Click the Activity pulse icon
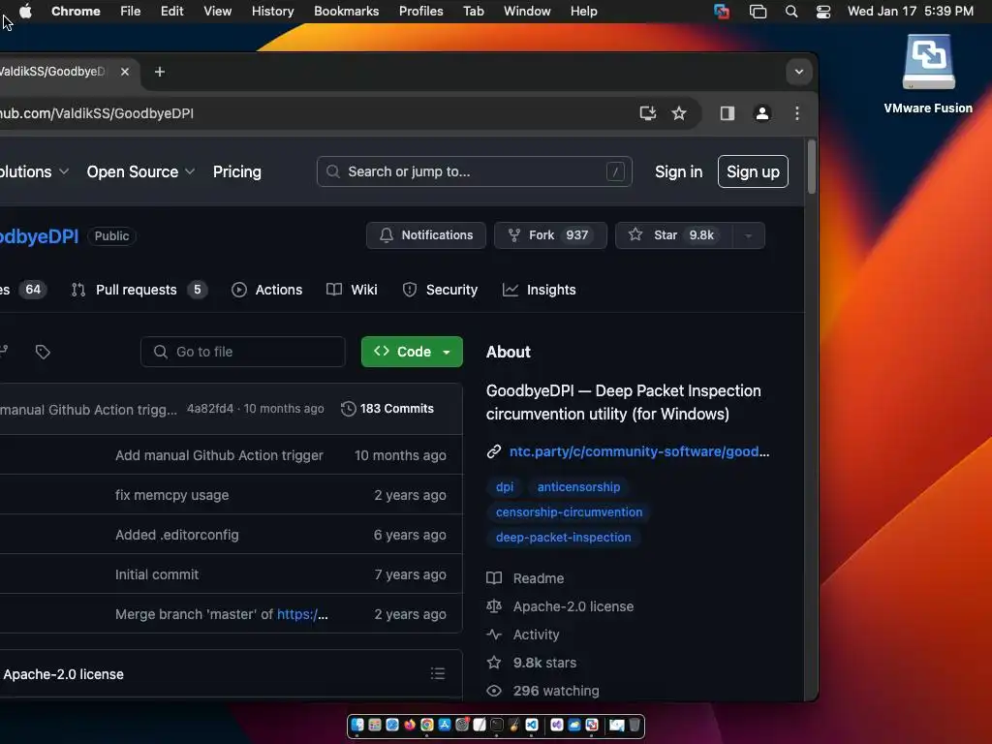 (494, 635)
